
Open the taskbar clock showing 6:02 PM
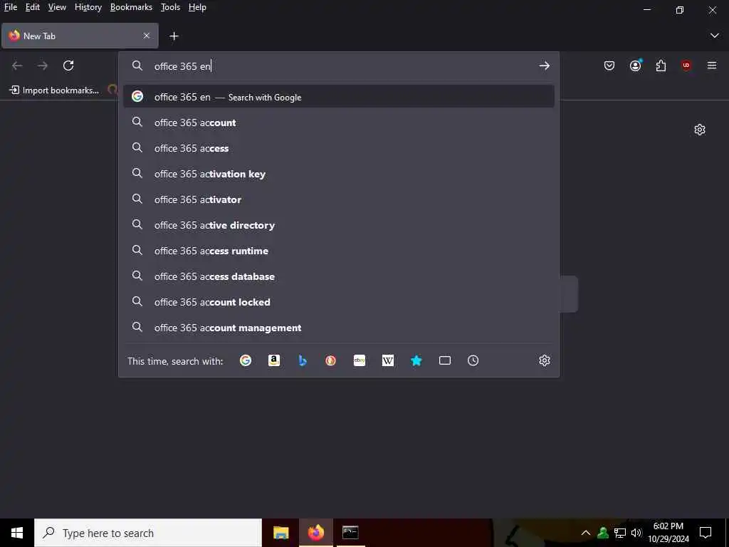tap(668, 533)
